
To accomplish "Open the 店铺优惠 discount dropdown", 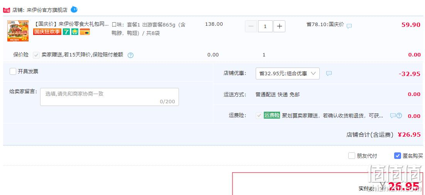I will 288,73.
